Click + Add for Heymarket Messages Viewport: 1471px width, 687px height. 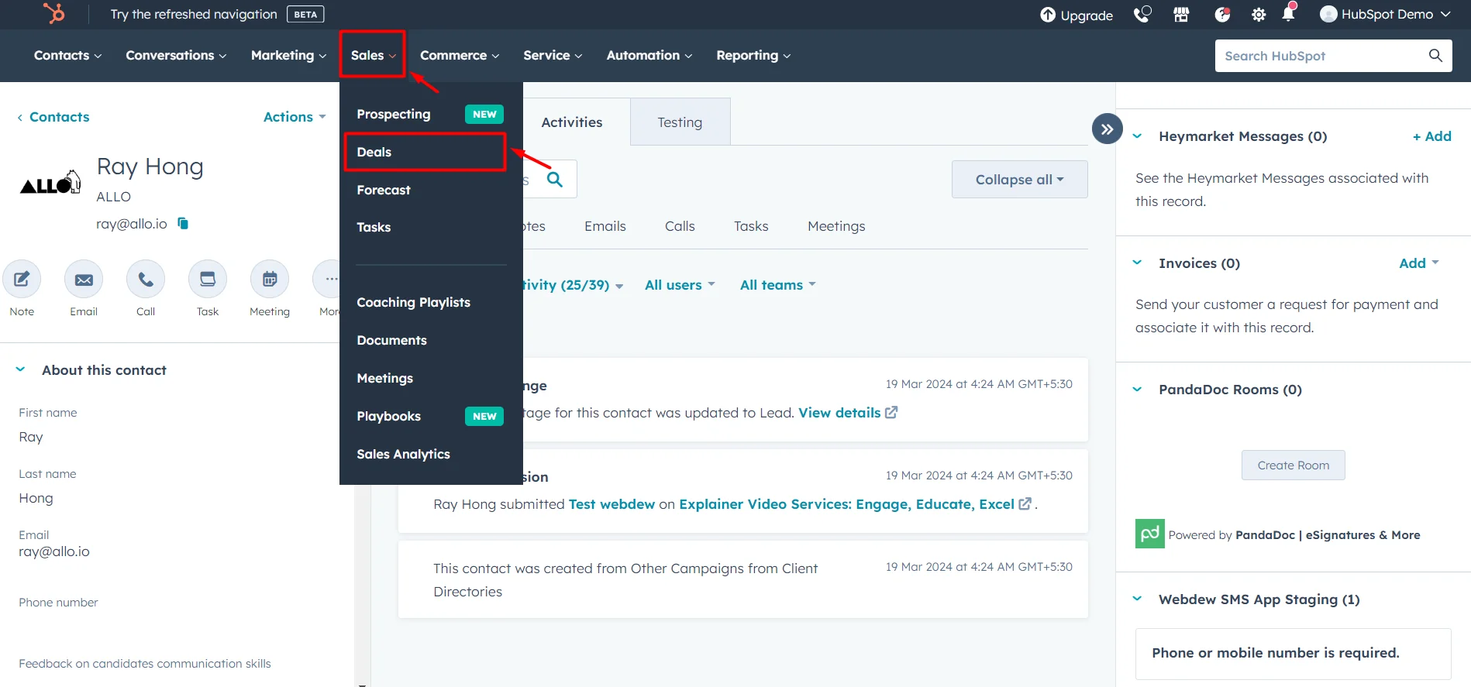pos(1431,136)
